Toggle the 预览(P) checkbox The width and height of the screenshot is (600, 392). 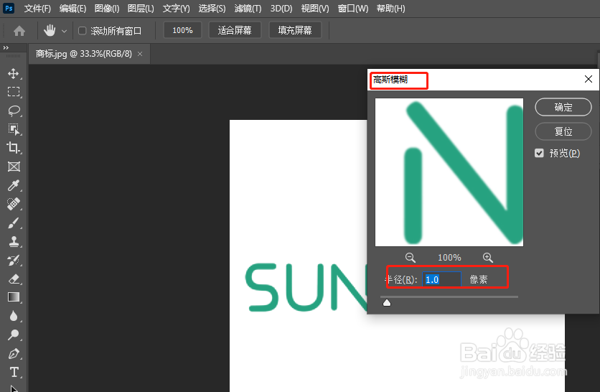coord(539,153)
